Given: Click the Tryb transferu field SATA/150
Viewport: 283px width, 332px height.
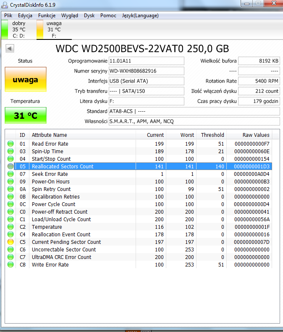Looking at the screenshot, I should pos(147,91).
